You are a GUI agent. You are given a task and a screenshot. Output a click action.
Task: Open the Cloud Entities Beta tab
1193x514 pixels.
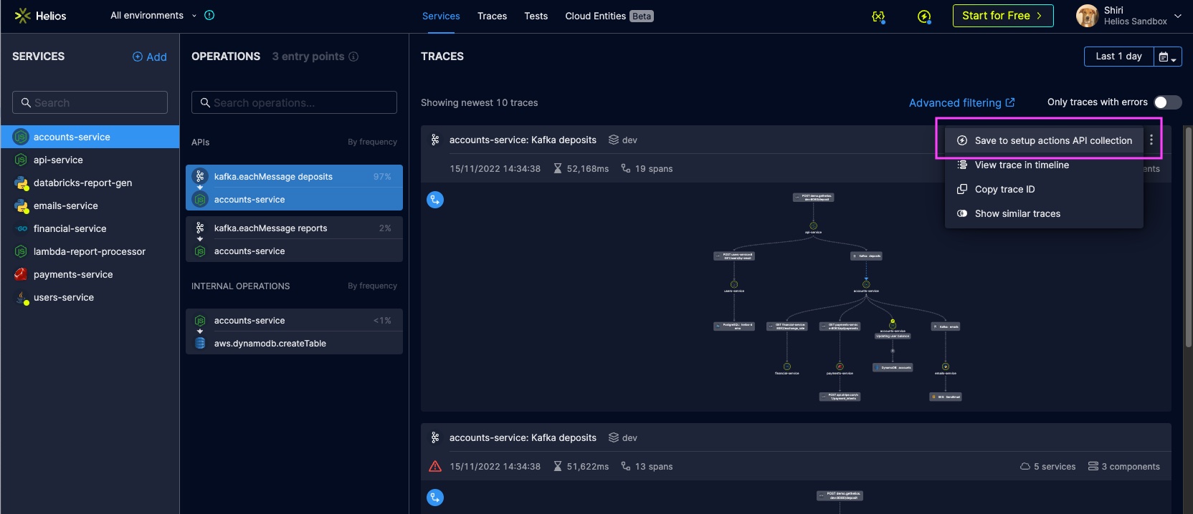pos(609,16)
